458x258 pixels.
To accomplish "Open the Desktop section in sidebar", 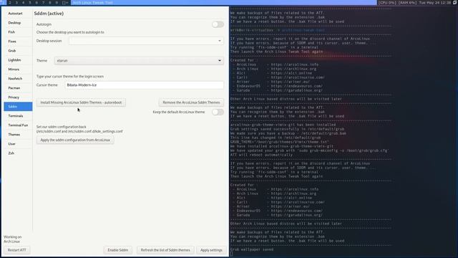I will pyautogui.click(x=18, y=23).
